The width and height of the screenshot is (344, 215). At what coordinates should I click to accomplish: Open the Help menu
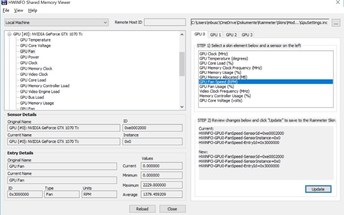tap(33, 10)
